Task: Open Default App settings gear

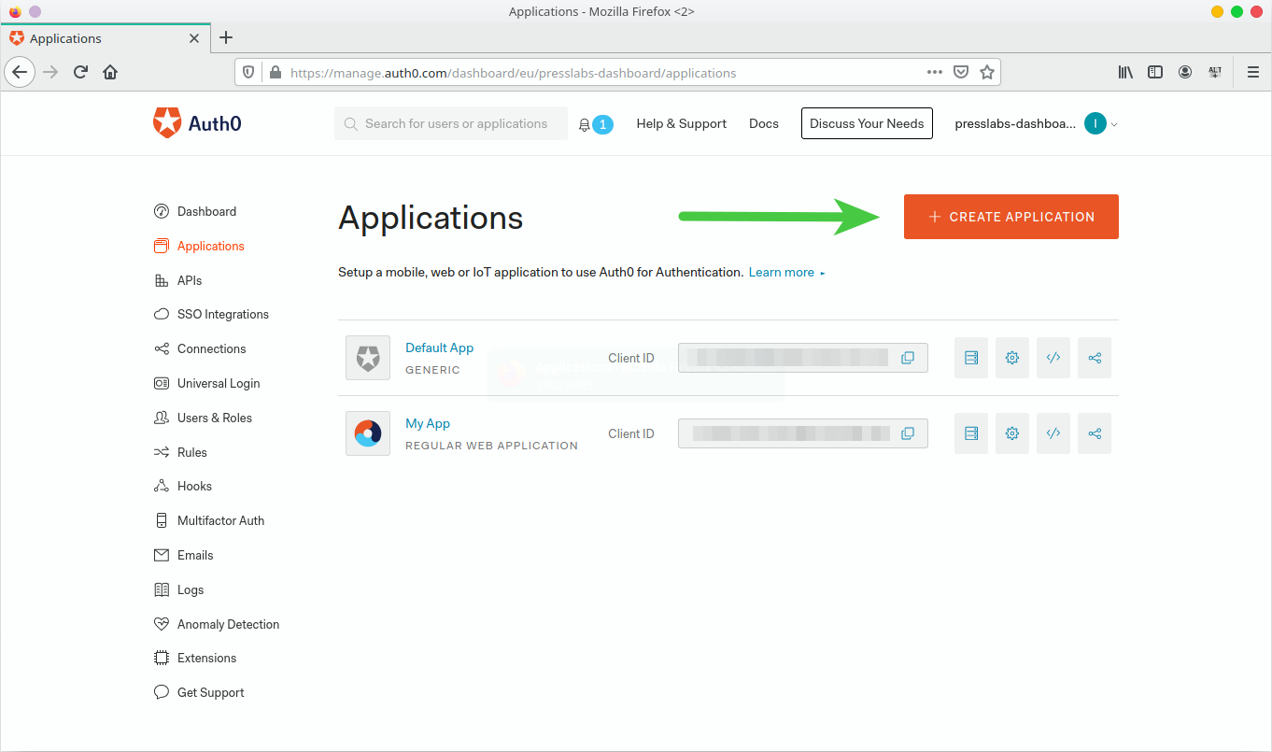Action: click(x=1012, y=358)
